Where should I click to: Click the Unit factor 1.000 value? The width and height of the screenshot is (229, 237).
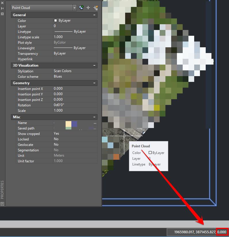[75, 161]
